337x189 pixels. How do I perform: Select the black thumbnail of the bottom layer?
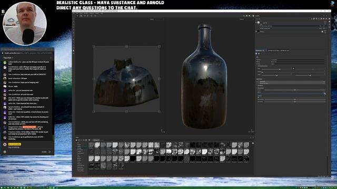tap(259, 31)
